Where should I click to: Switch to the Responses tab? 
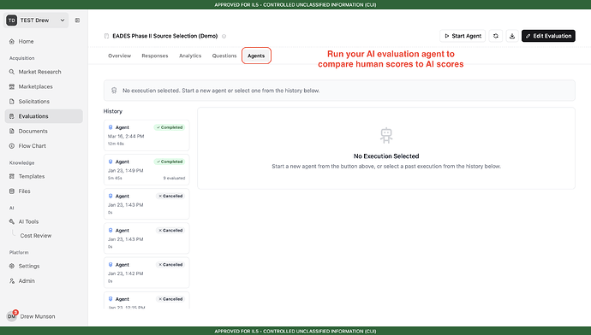click(155, 56)
